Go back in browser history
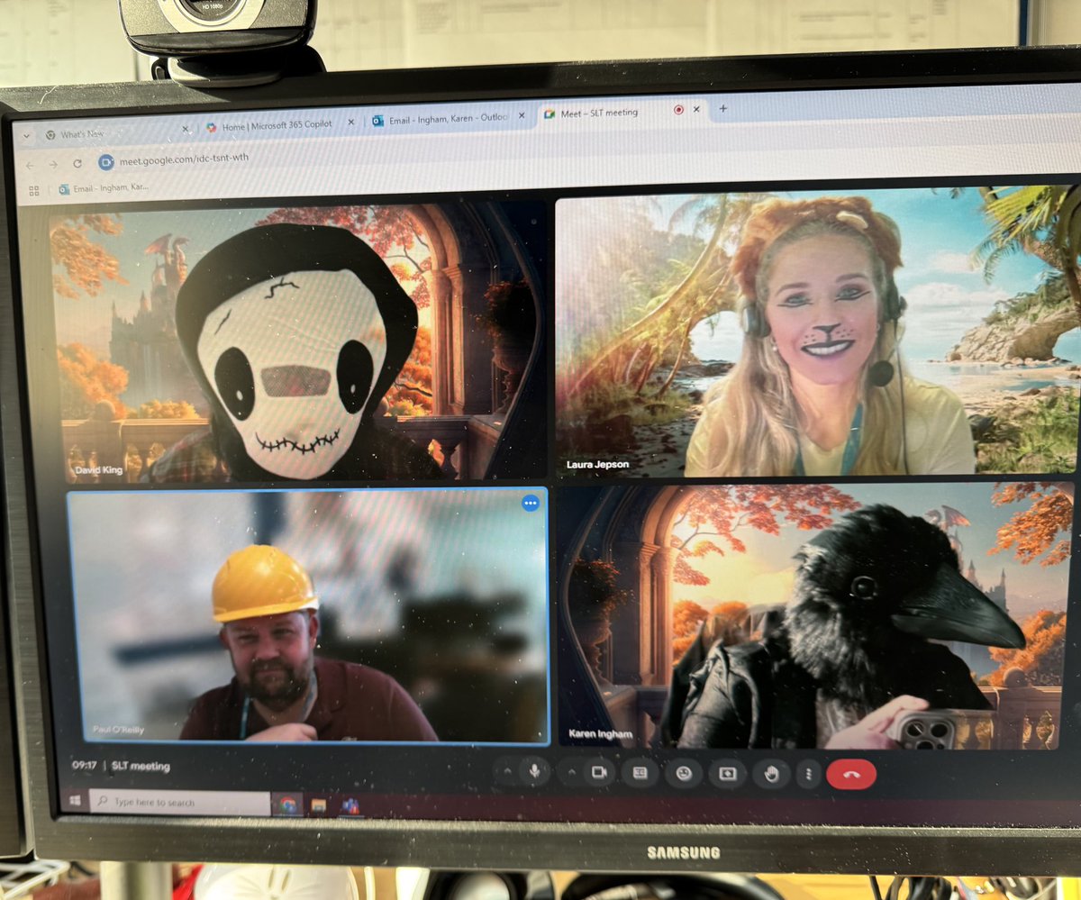This screenshot has height=900, width=1081. [x=29, y=165]
